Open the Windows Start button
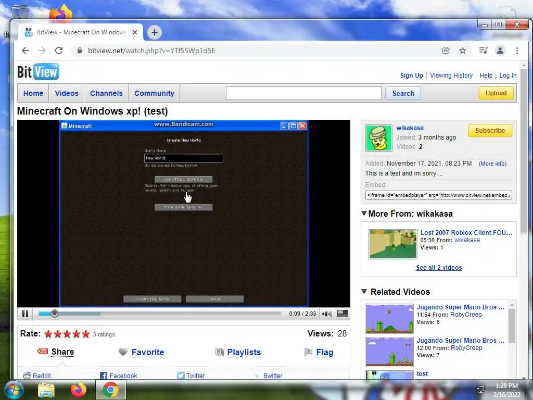 [14, 390]
